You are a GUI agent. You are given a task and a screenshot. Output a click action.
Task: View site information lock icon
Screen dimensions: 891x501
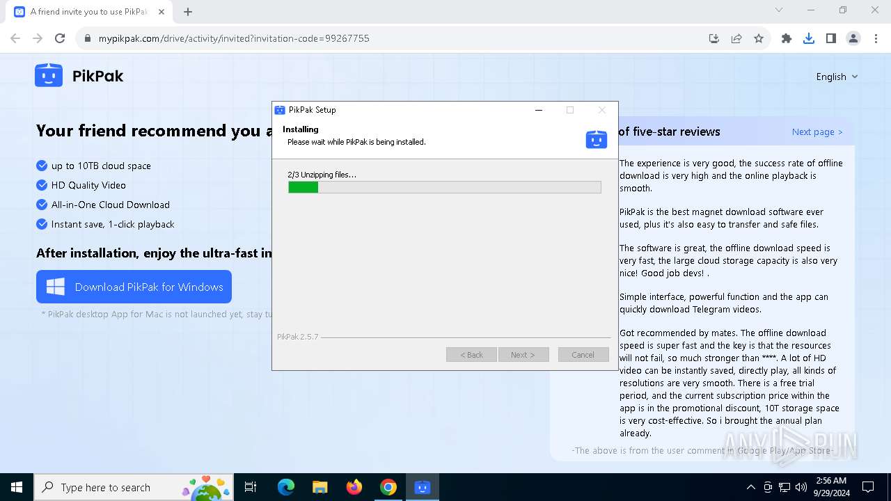point(87,38)
